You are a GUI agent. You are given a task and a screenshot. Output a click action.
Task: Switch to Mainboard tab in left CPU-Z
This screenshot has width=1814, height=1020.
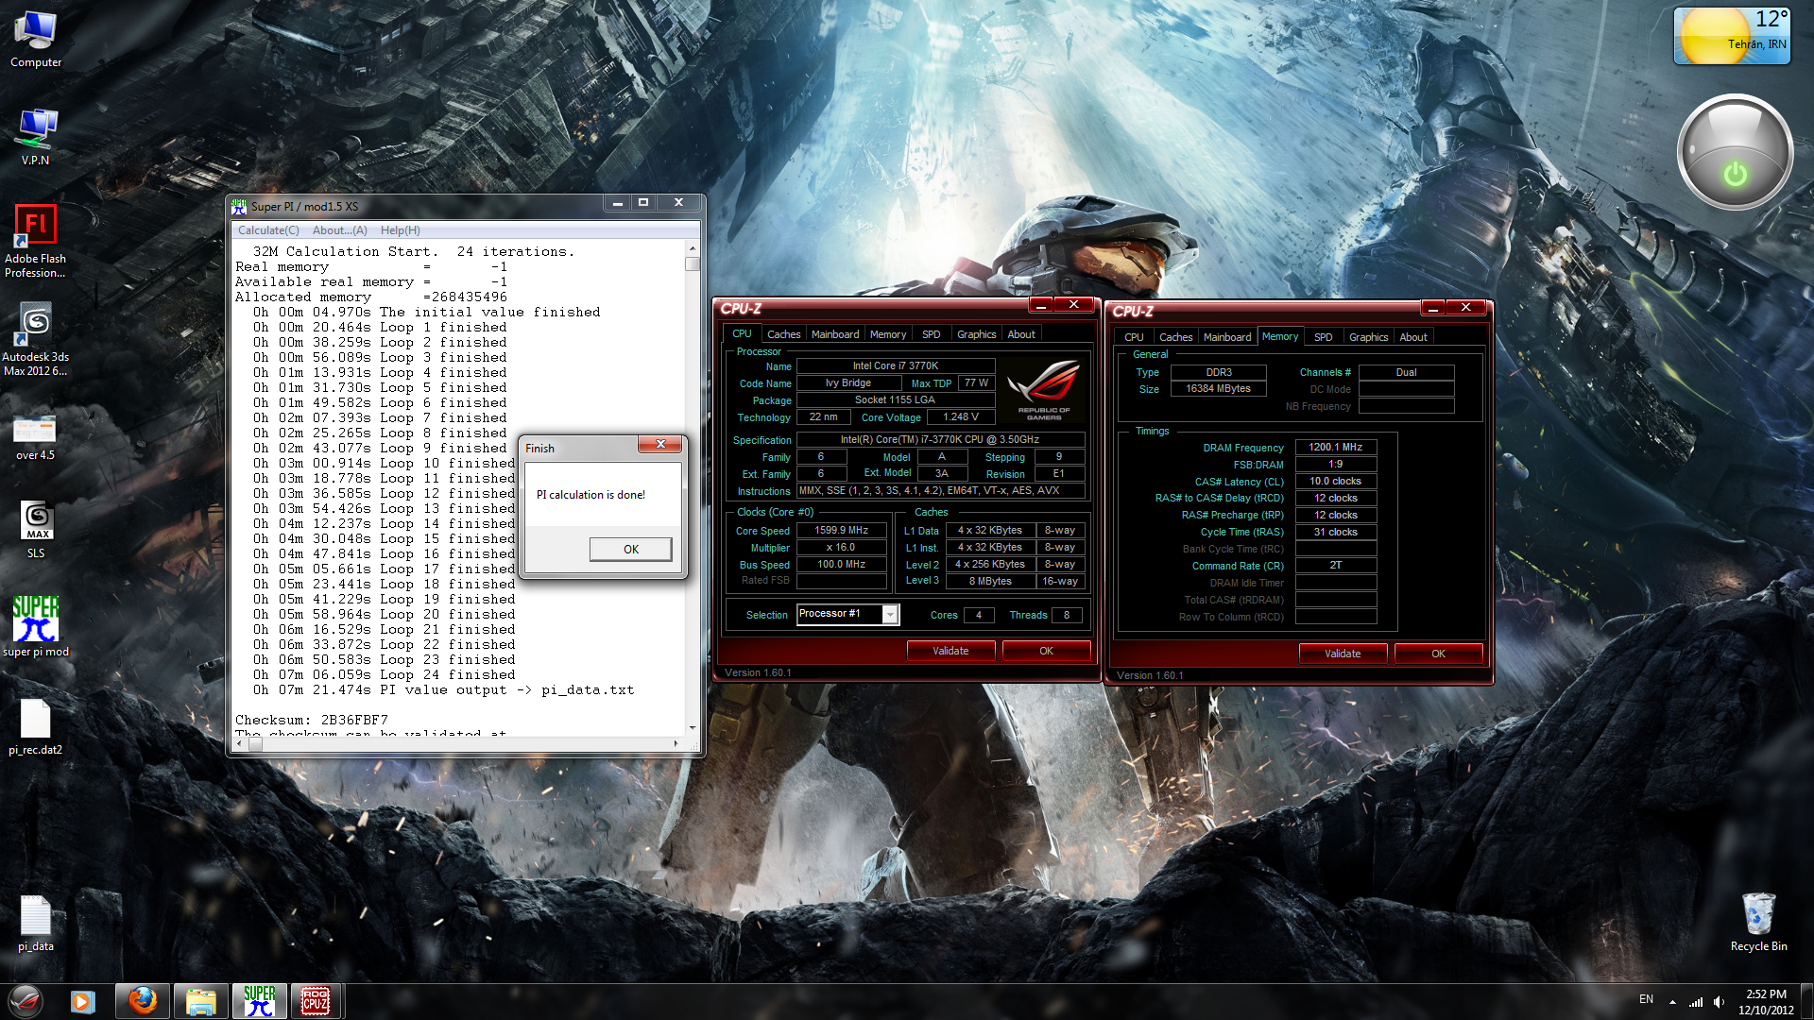[835, 334]
